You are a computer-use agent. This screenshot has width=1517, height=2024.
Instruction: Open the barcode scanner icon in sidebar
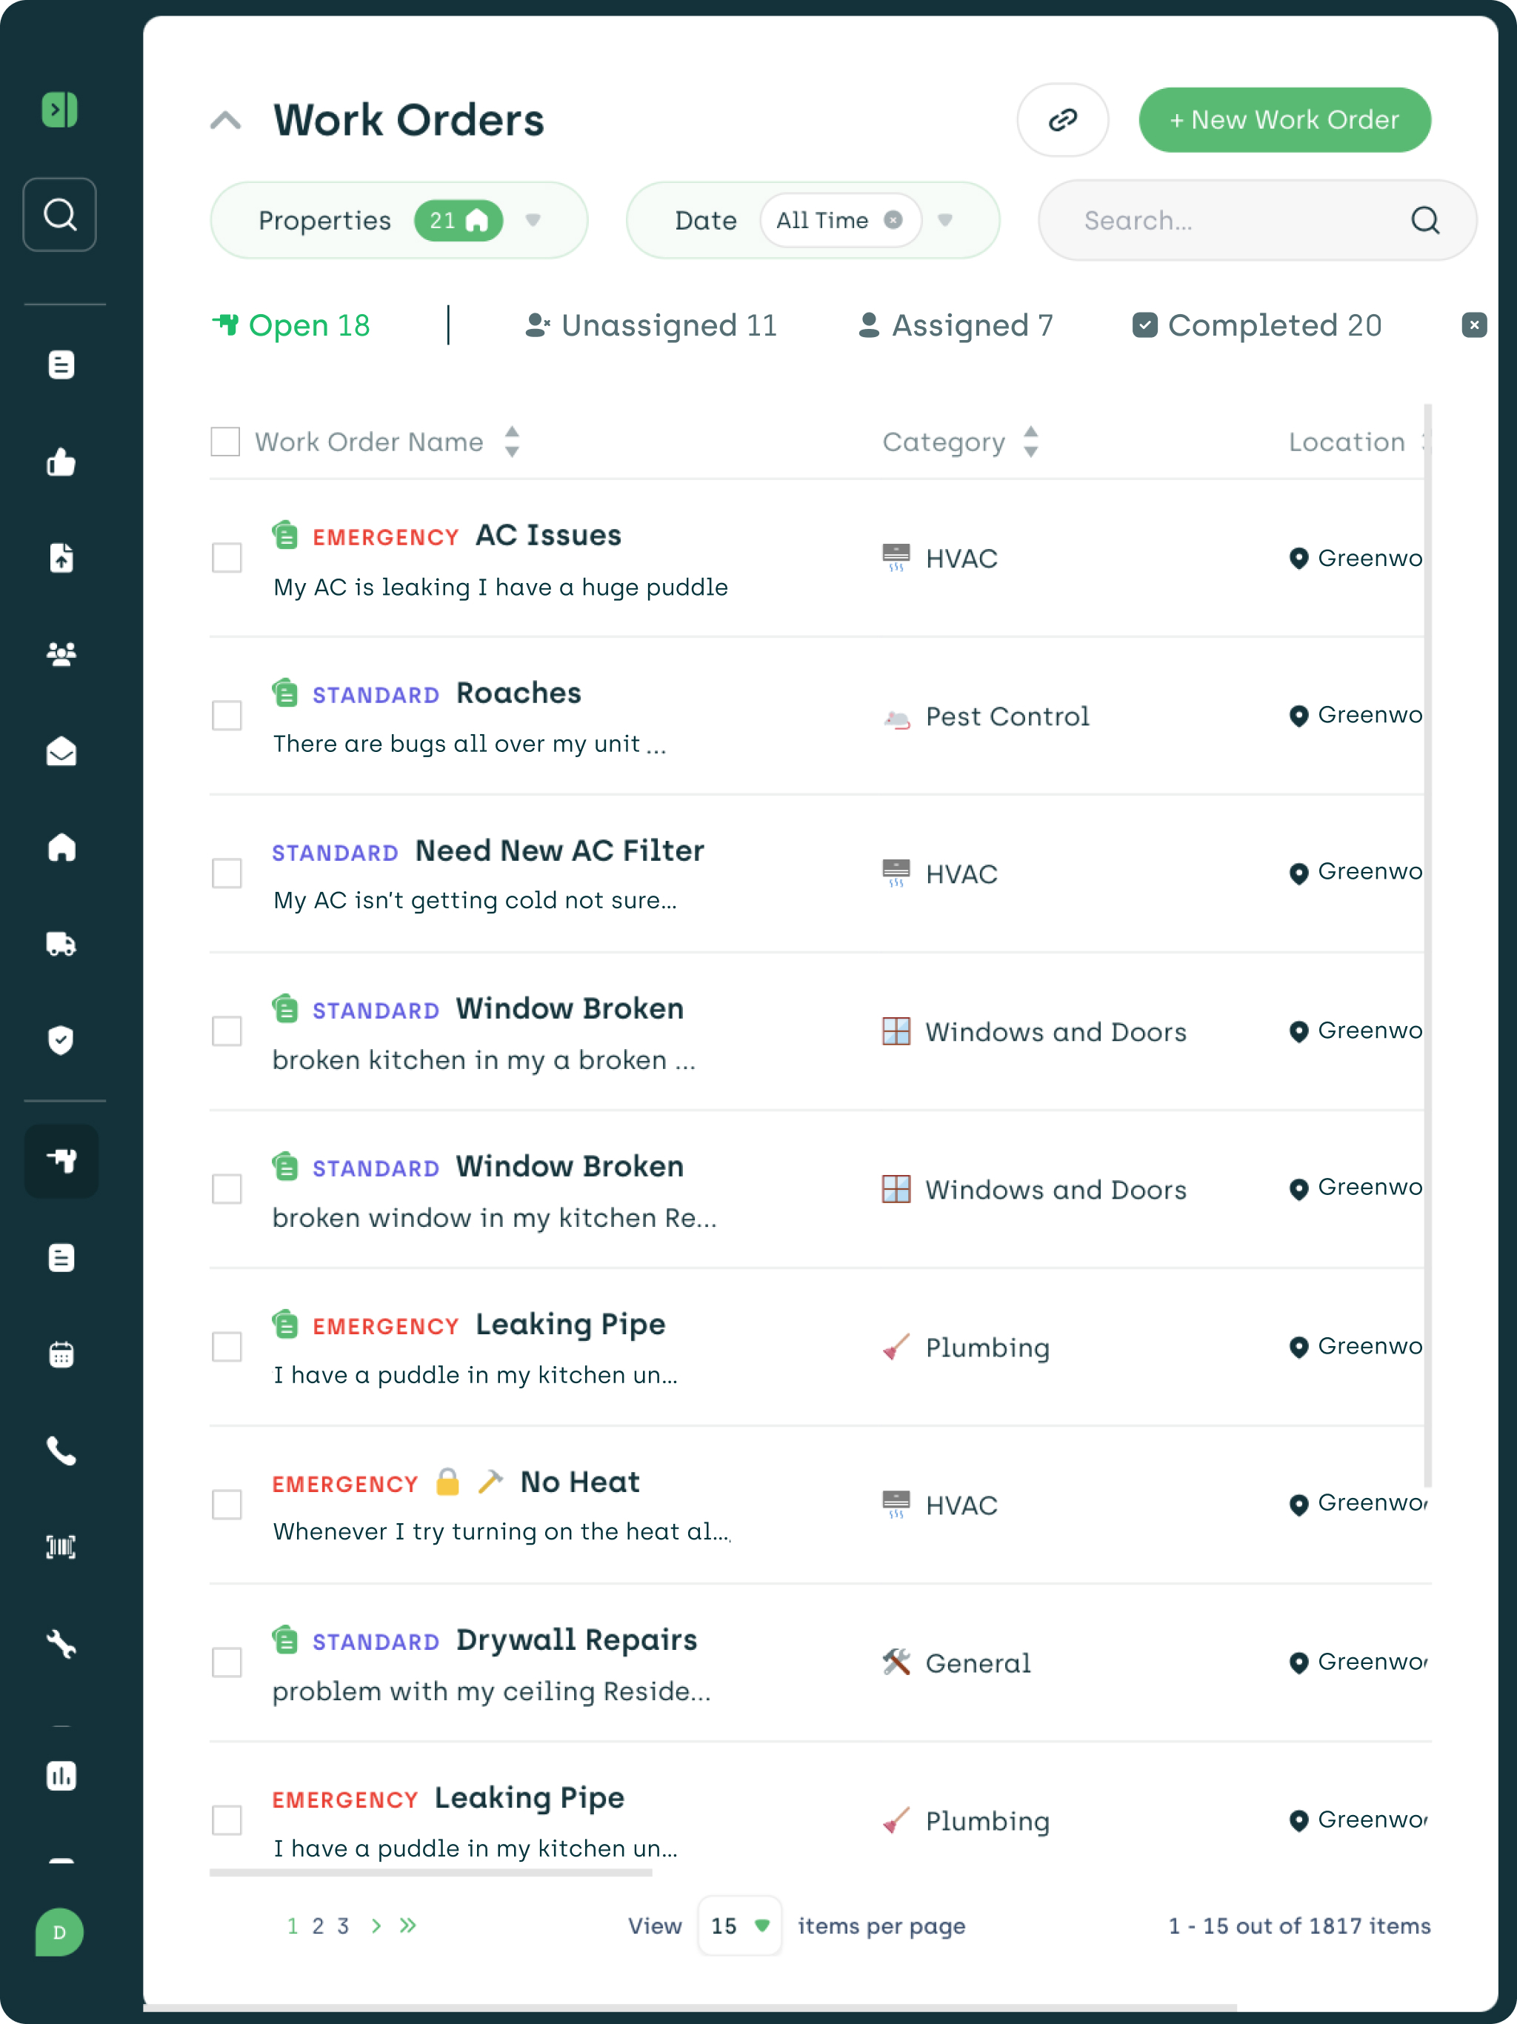[x=61, y=1548]
